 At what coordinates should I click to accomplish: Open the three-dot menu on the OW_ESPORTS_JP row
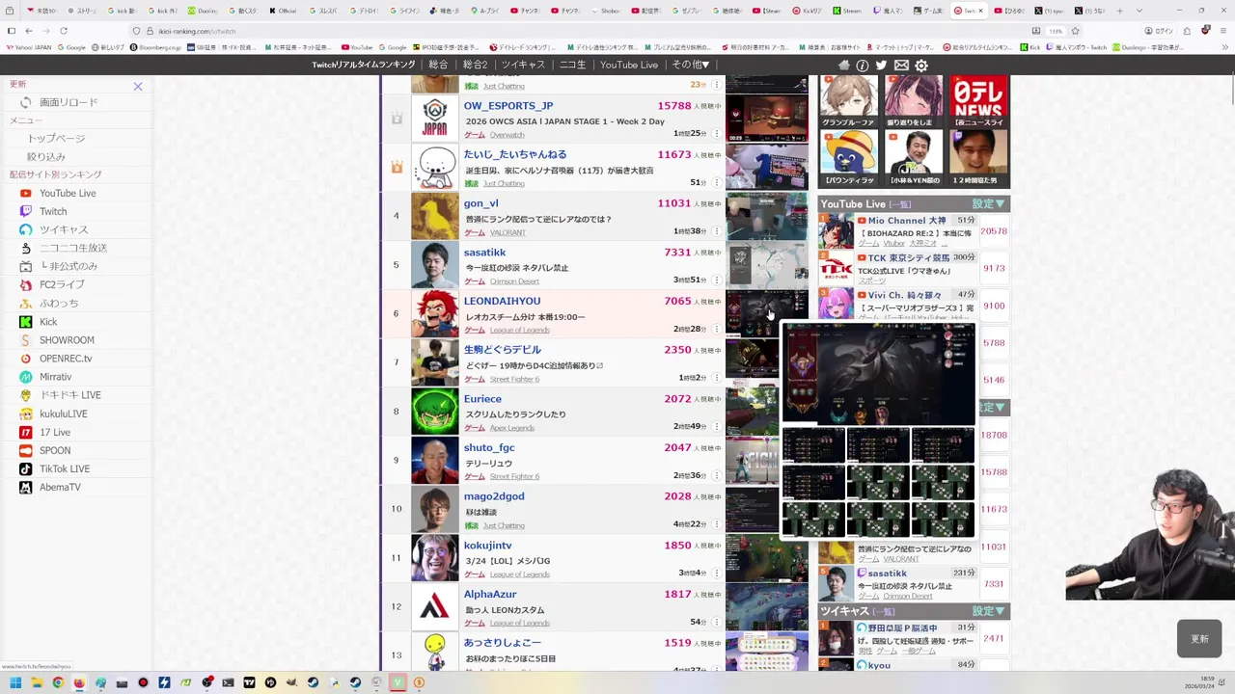click(716, 134)
